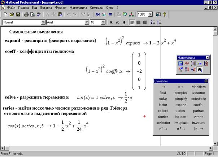The image size is (218, 157).
Task: Click the Insert Function f(x) icon
Action: pyautogui.click(x=98, y=14)
